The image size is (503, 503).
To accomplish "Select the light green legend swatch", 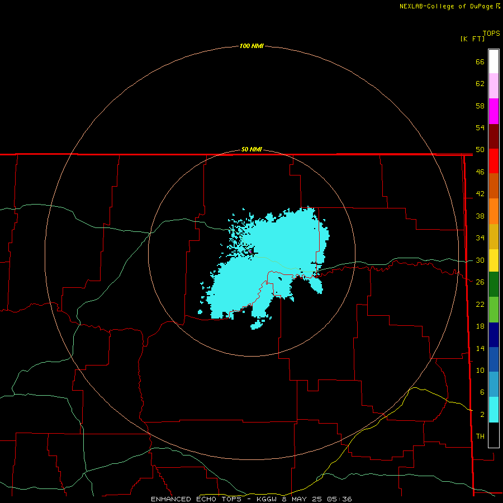I will coord(493,310).
